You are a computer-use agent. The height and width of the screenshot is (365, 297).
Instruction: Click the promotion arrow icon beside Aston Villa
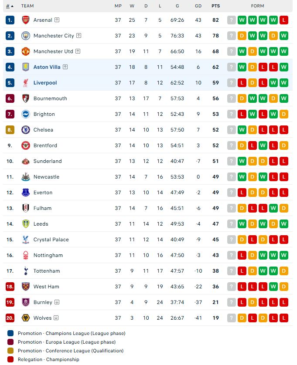point(65,67)
